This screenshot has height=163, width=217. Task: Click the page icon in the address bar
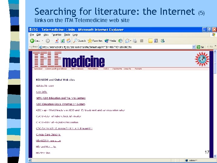point(41,47)
